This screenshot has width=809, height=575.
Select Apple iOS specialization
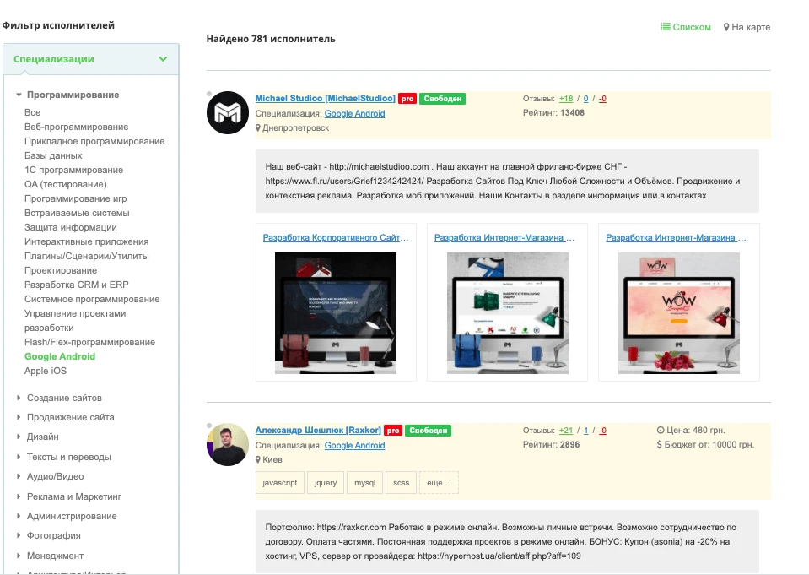tap(46, 371)
